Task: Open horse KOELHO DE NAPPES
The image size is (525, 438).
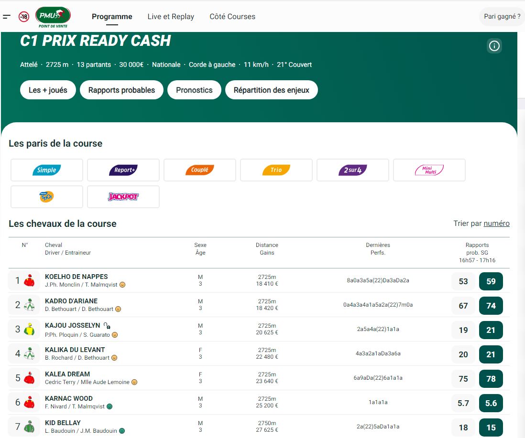Action: pos(77,277)
